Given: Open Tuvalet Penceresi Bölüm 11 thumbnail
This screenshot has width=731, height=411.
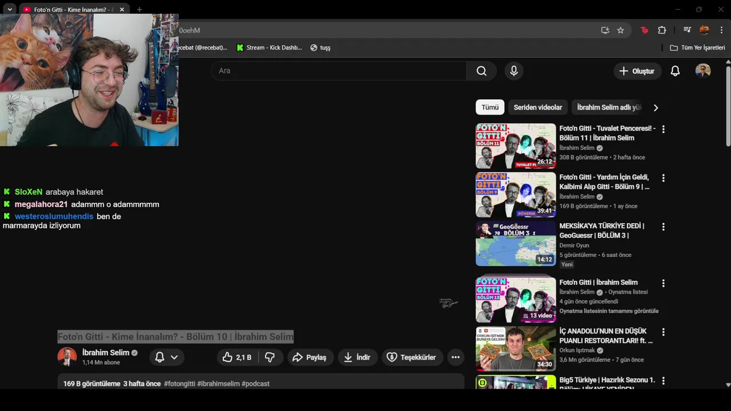Looking at the screenshot, I should pos(516,146).
